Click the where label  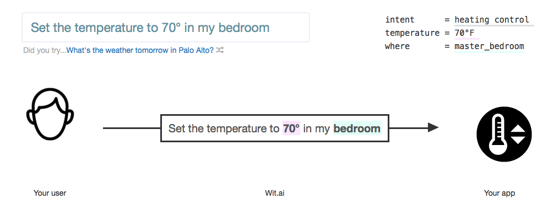[397, 46]
